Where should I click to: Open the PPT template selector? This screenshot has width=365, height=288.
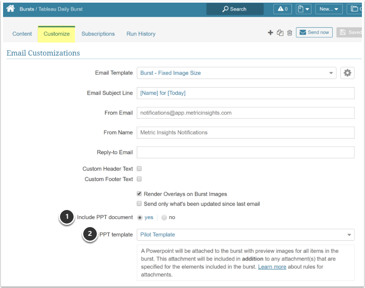[x=245, y=235]
